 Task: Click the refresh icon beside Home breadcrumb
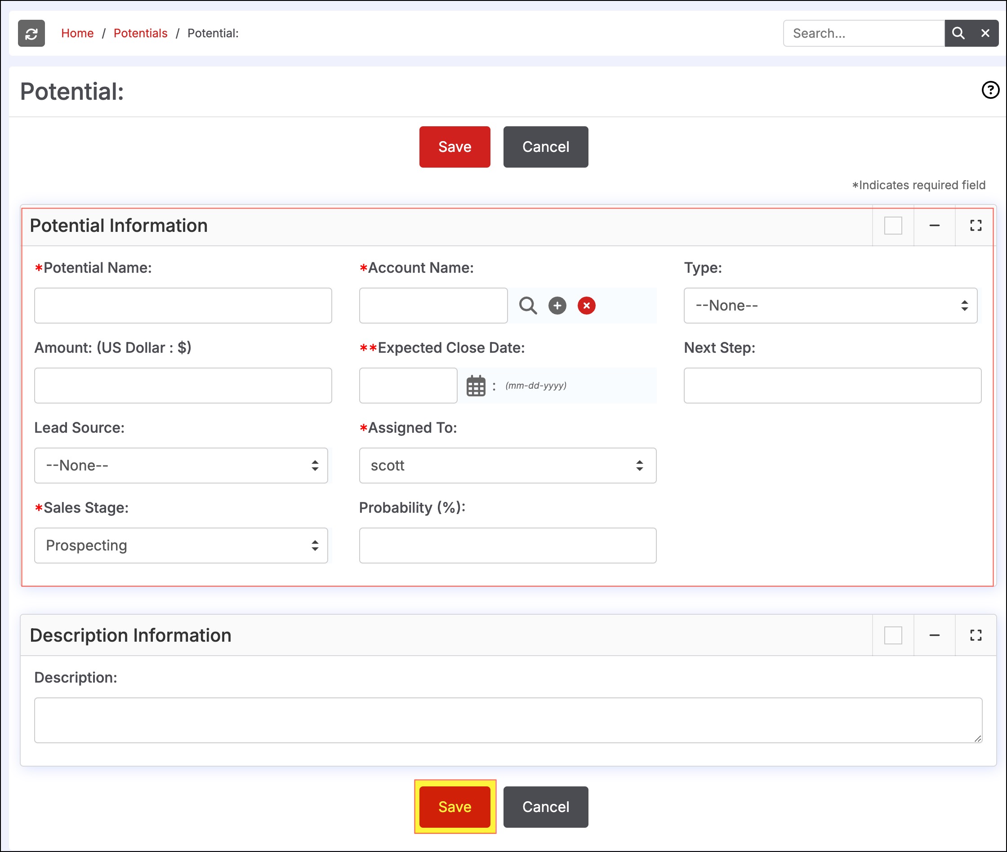pyautogui.click(x=31, y=33)
